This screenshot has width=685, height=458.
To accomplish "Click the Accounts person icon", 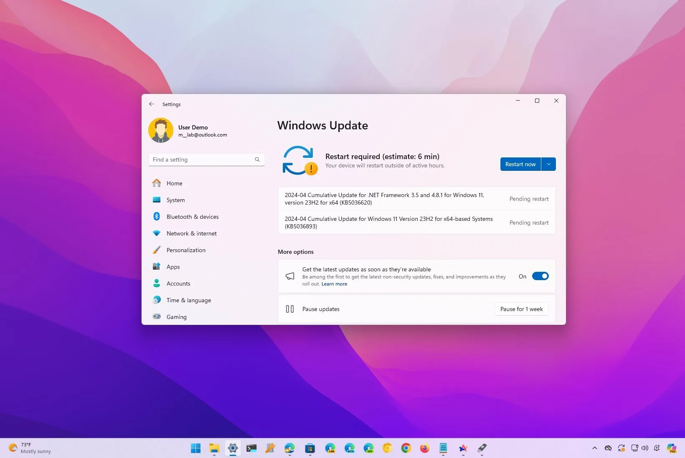I will click(157, 283).
